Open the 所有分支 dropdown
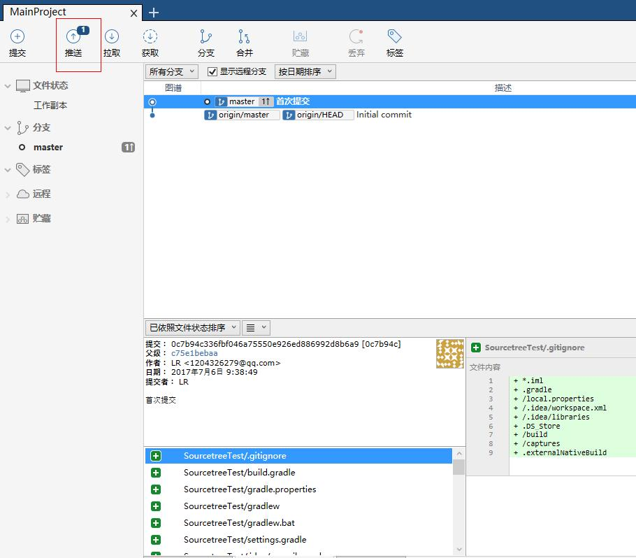Image resolution: width=636 pixels, height=558 pixels. coord(171,72)
